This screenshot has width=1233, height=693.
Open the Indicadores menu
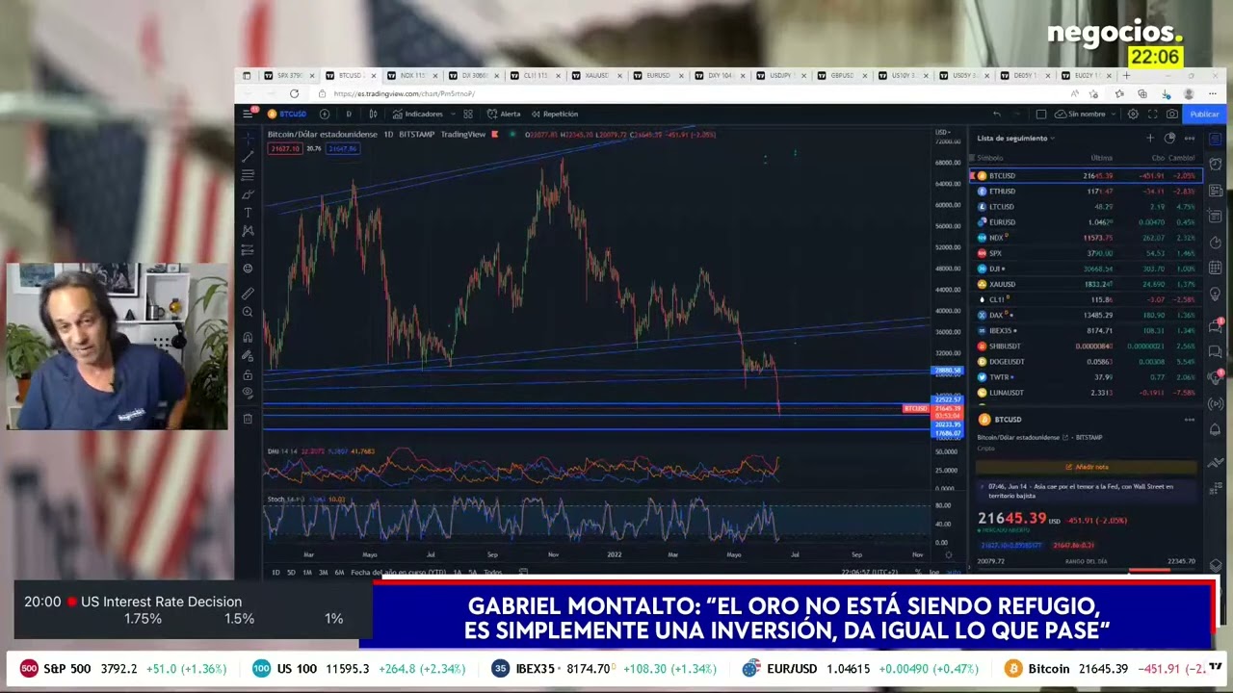418,114
